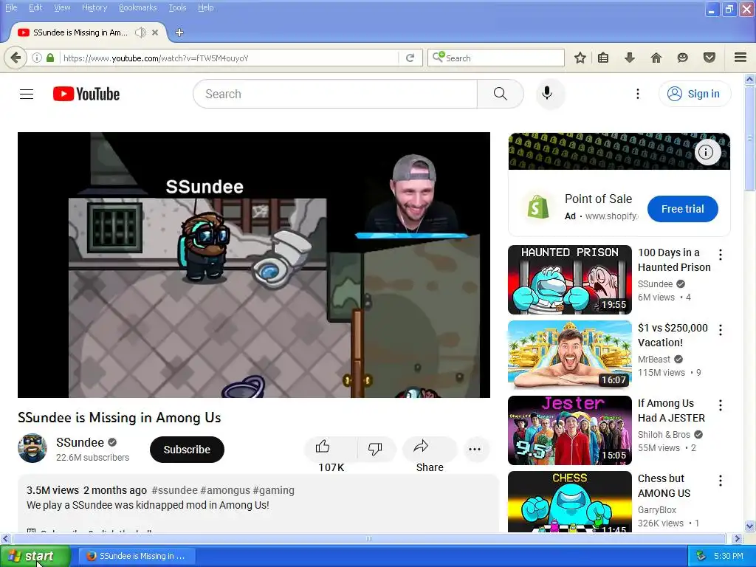The height and width of the screenshot is (567, 756).
Task: Click the video player to pause
Action: coord(254,265)
